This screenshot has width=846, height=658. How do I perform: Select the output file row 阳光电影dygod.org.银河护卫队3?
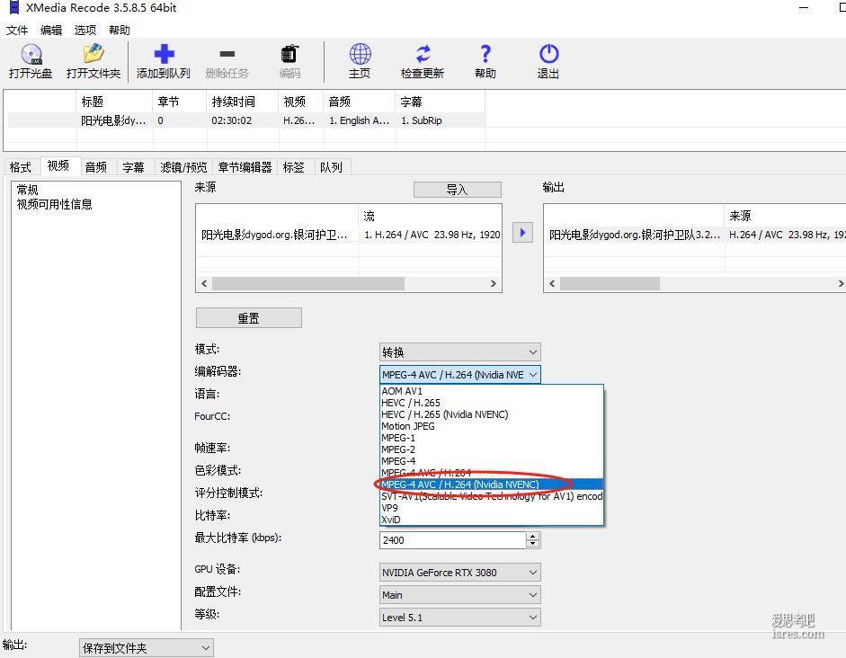pyautogui.click(x=695, y=235)
